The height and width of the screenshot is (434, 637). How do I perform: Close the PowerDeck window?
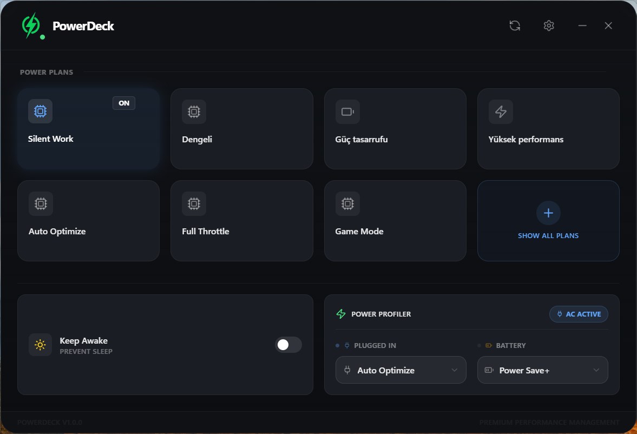[608, 25]
